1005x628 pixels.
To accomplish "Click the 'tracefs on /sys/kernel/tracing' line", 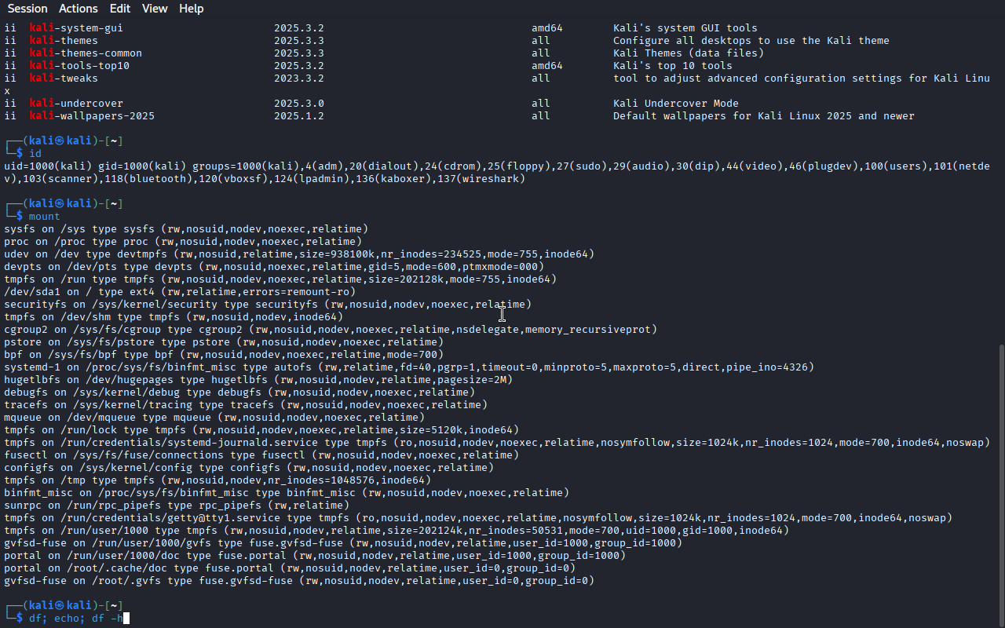I will 246,405.
